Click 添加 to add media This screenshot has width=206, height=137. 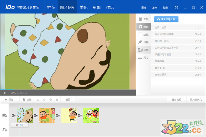[x=9, y=99]
